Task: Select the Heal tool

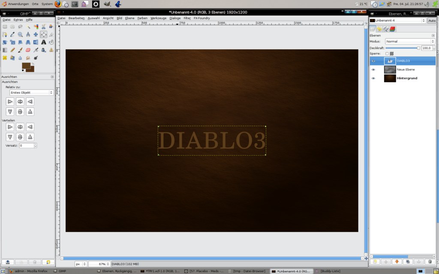Action: click(5, 58)
